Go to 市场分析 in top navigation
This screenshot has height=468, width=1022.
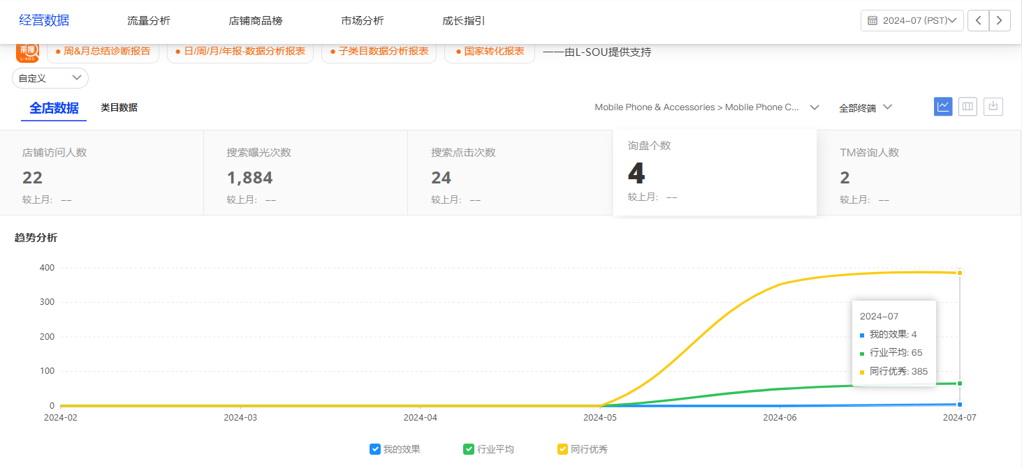pos(363,21)
